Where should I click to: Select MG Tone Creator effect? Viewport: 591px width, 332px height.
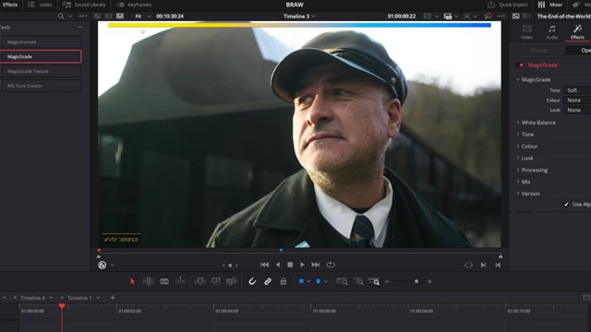(x=41, y=86)
